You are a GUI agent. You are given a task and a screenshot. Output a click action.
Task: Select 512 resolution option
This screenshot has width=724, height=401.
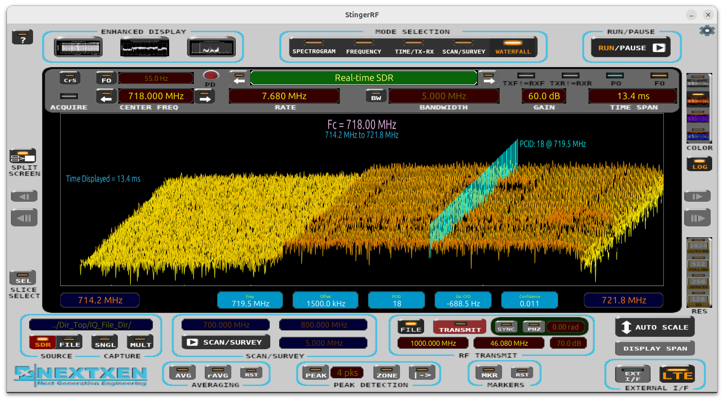coord(698,264)
